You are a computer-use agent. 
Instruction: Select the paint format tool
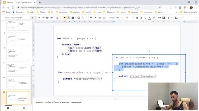coord(51,18)
